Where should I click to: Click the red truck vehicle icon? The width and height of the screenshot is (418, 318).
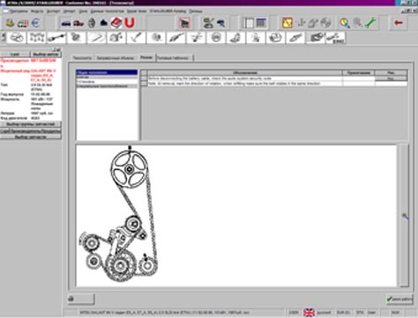point(78,23)
